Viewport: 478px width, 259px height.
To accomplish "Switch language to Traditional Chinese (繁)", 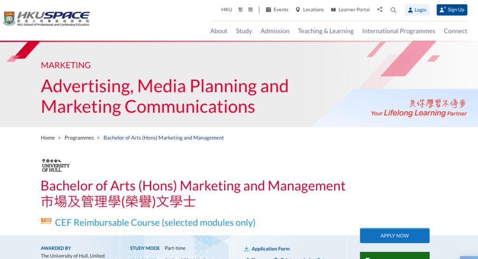I will pyautogui.click(x=240, y=10).
